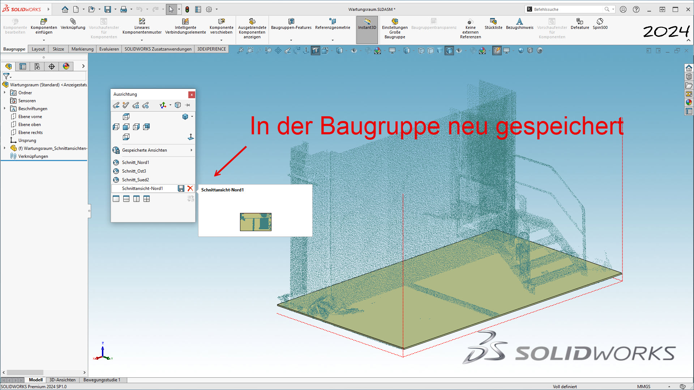Viewport: 694px width, 390px height.
Task: Open File Explorer folder icon in right task pane
Action: 689,86
